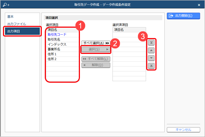The height and width of the screenshot is (137, 205).
Task: Click the move-to-top arrow icon
Action: 151,43
